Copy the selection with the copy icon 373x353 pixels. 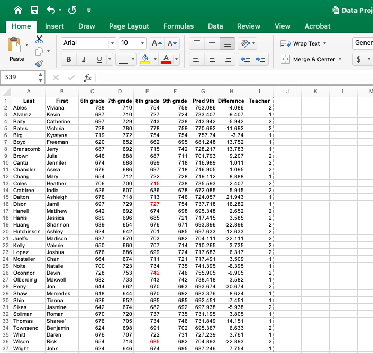click(x=39, y=51)
